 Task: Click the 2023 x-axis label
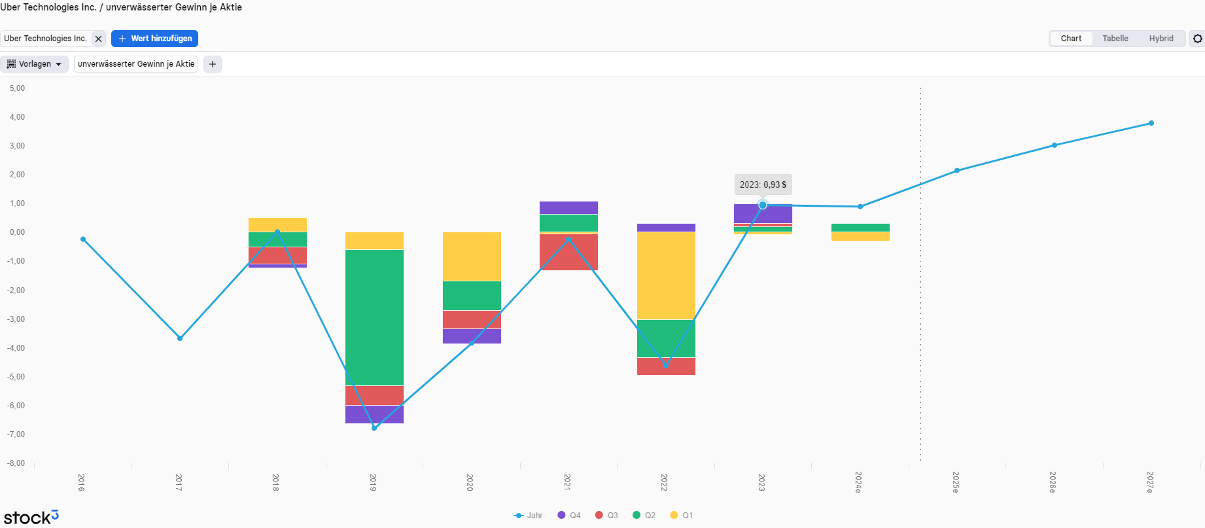point(761,483)
